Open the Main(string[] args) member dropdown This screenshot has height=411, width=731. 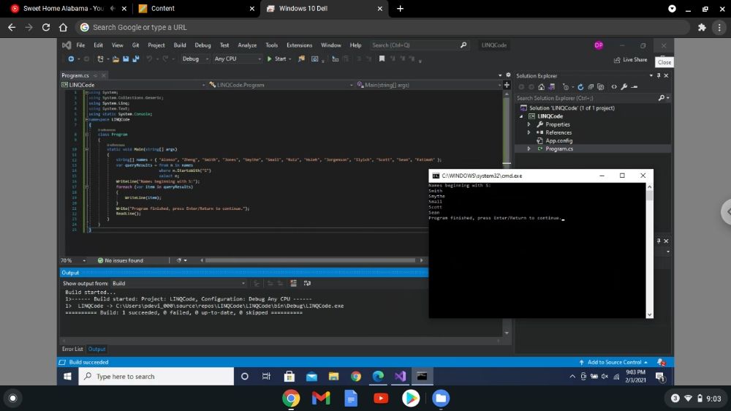pos(428,85)
